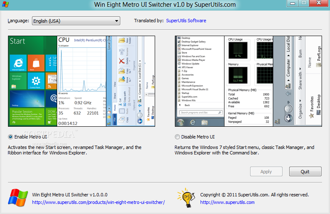Click the Apply button

coord(266,172)
